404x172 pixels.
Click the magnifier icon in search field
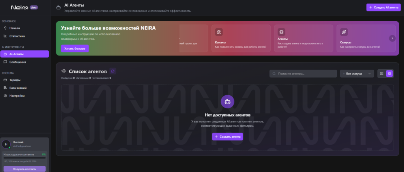point(274,74)
